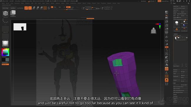
Task: Open the Transform menu
Action: click(x=103, y=3)
